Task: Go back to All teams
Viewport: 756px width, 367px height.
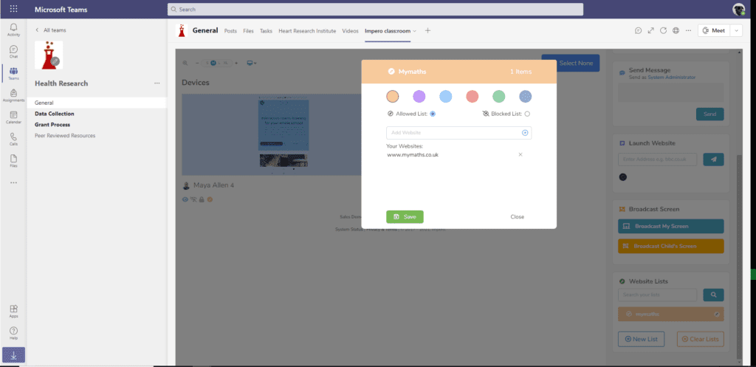Action: point(51,30)
